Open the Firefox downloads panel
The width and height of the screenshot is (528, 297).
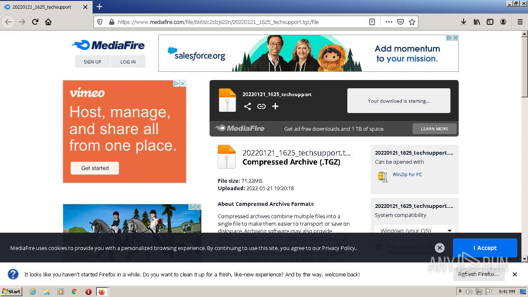pyautogui.click(x=464, y=22)
